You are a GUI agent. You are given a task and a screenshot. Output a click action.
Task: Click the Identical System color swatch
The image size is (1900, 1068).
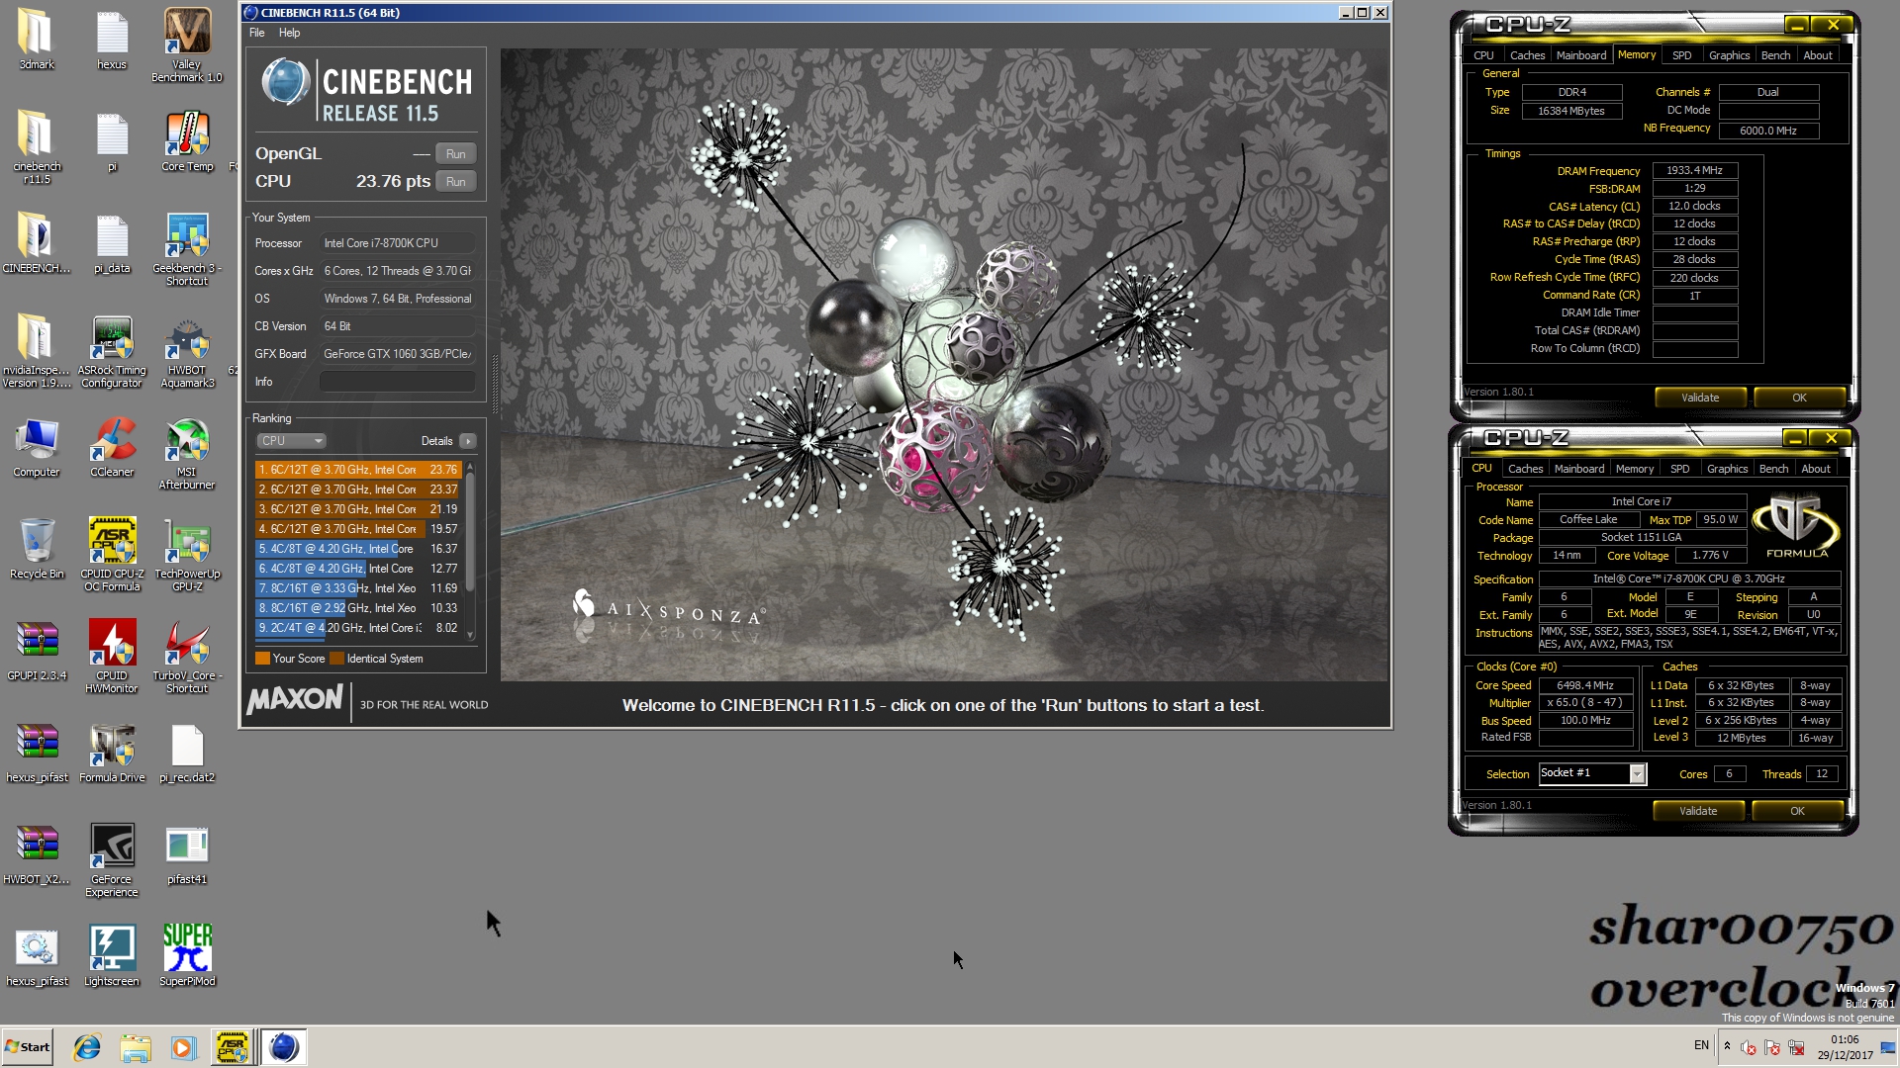click(336, 659)
